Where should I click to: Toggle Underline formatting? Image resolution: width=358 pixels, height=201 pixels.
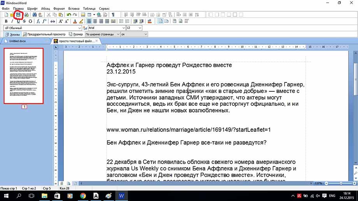point(18,21)
